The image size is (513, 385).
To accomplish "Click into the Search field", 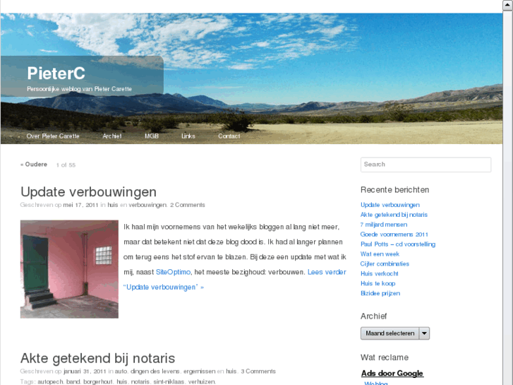I will (x=426, y=165).
